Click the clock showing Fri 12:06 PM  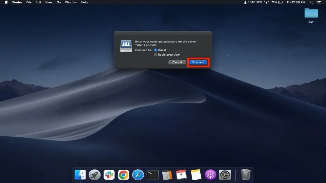point(296,2)
